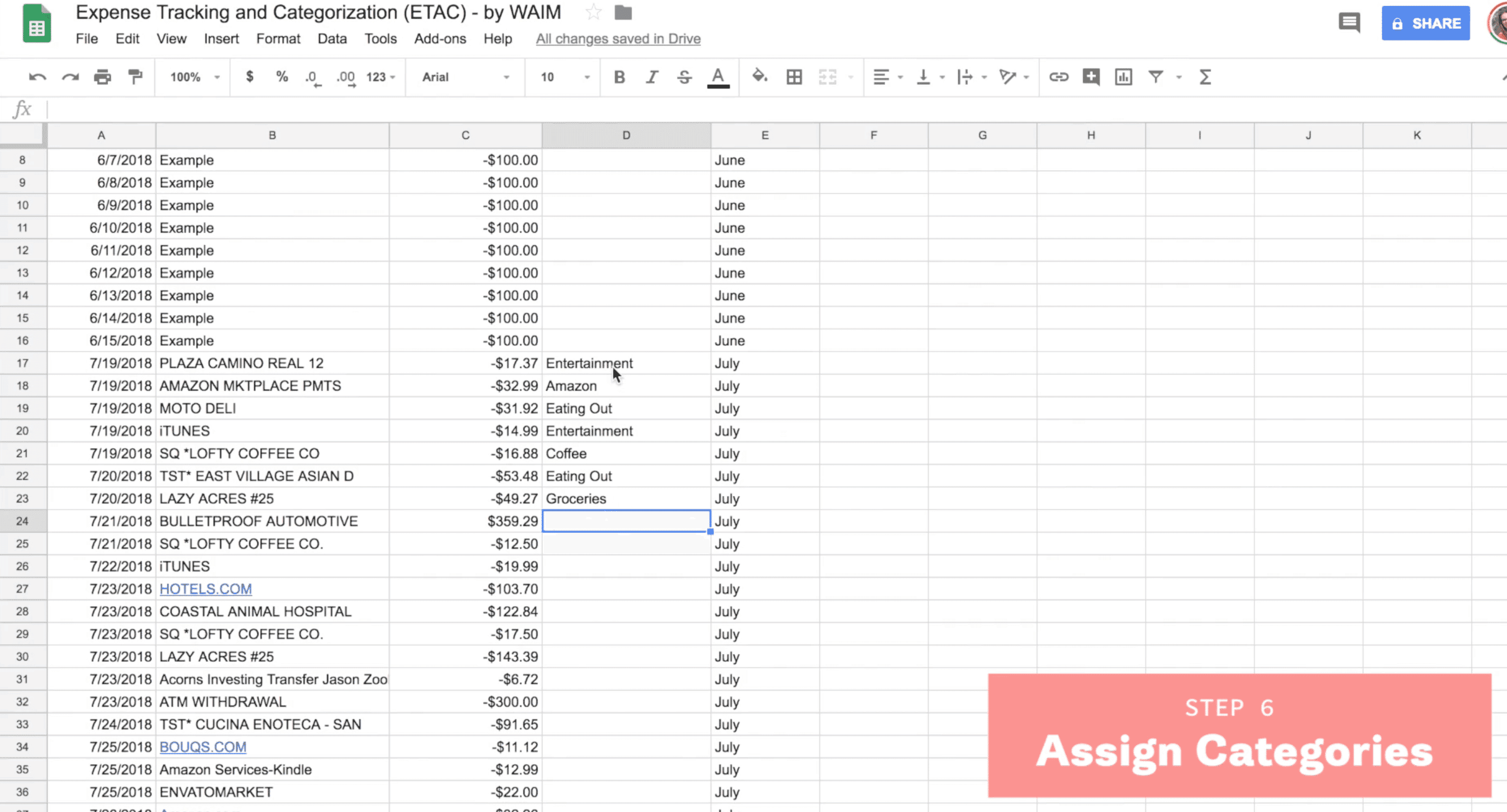Open the functions sigma icon
Viewport: 1507px width, 812px height.
[1205, 77]
